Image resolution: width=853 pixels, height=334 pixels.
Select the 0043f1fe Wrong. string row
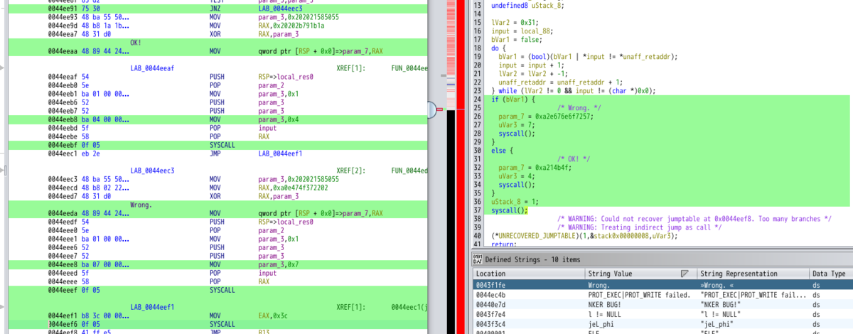tap(662, 284)
